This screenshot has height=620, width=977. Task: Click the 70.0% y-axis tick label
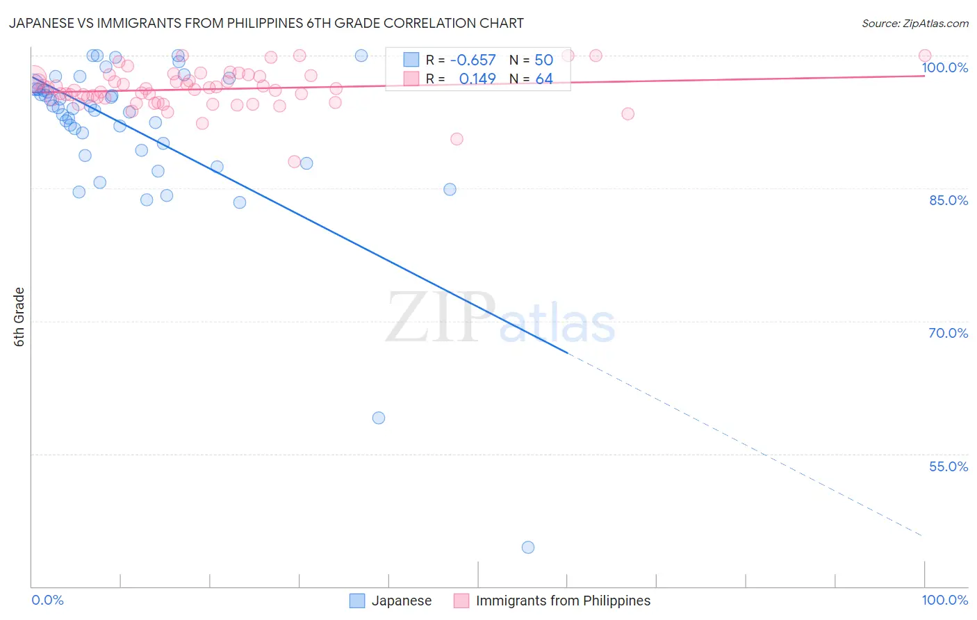click(x=949, y=333)
